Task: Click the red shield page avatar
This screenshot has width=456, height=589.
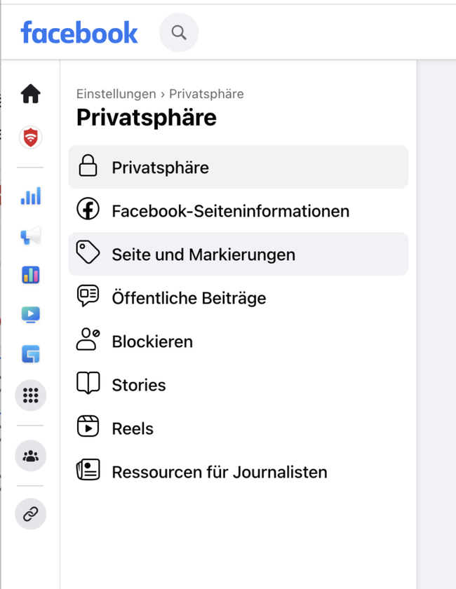Action: (x=31, y=137)
